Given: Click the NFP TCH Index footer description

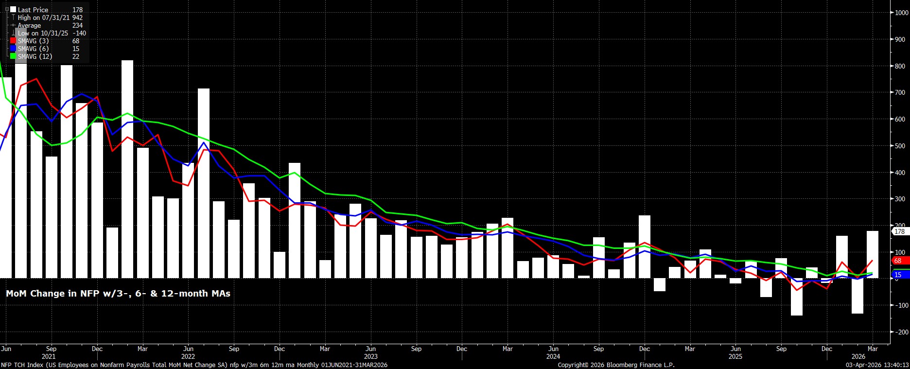Looking at the screenshot, I should point(194,365).
